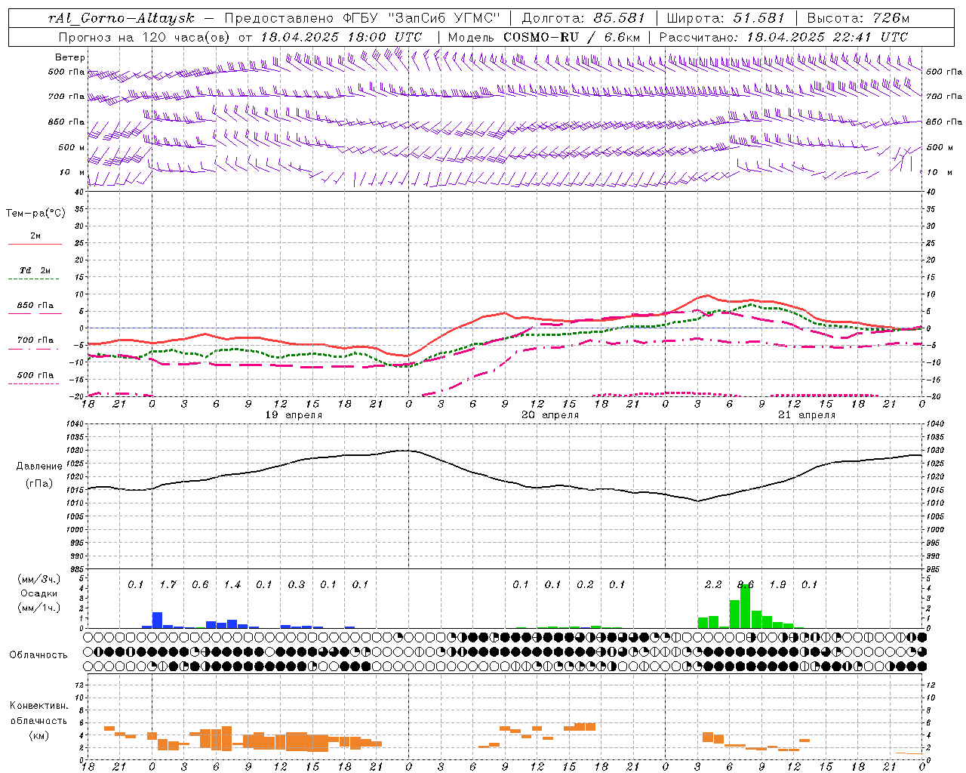
Task: Click the precipitation value 2.2
Action: click(x=713, y=585)
